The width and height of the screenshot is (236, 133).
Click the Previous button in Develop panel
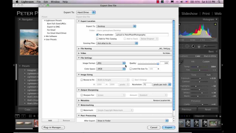pyautogui.click(x=187, y=110)
